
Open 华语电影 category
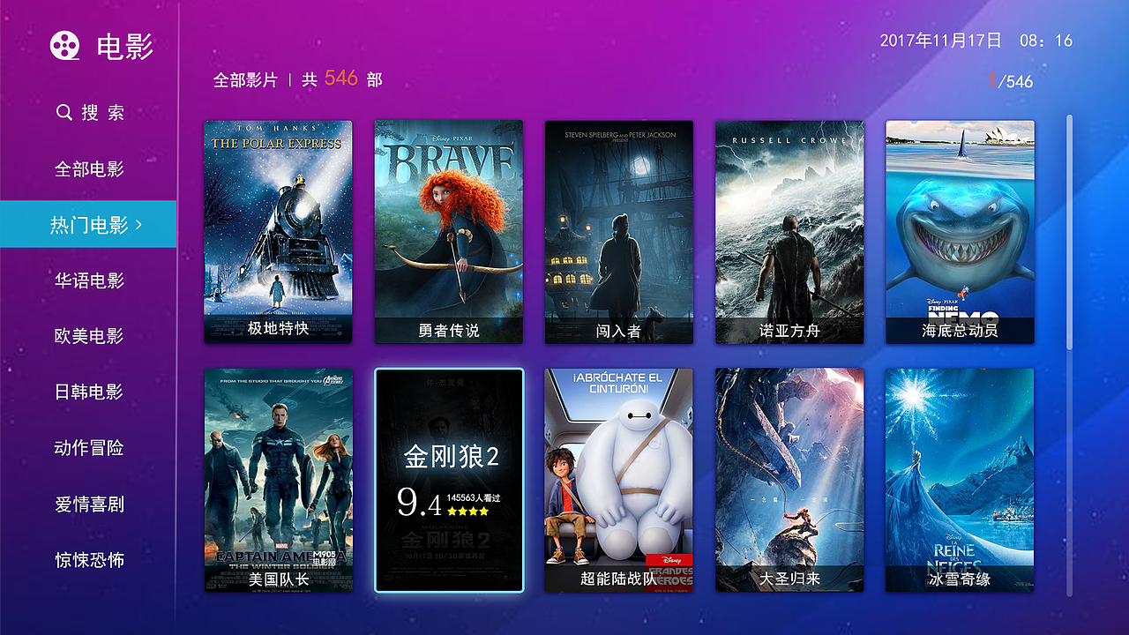point(89,280)
